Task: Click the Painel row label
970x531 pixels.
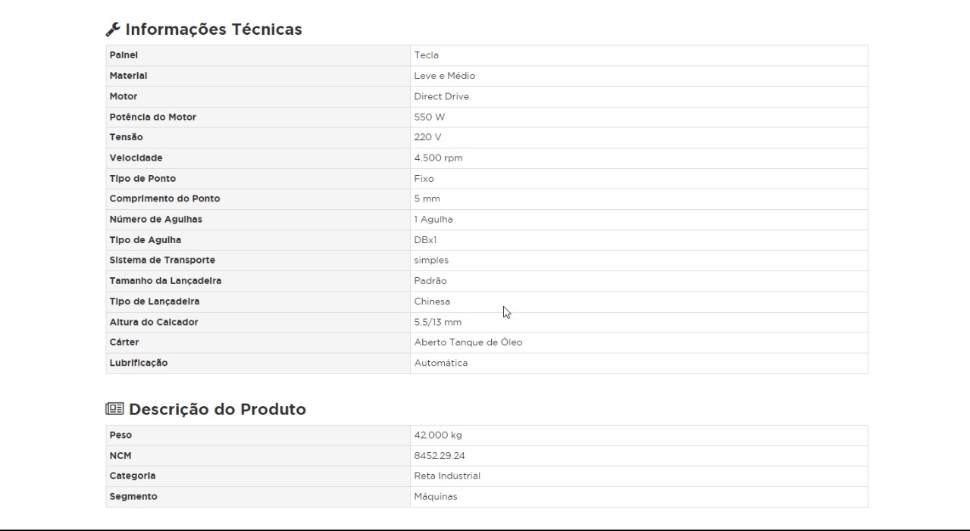Action: tap(124, 55)
